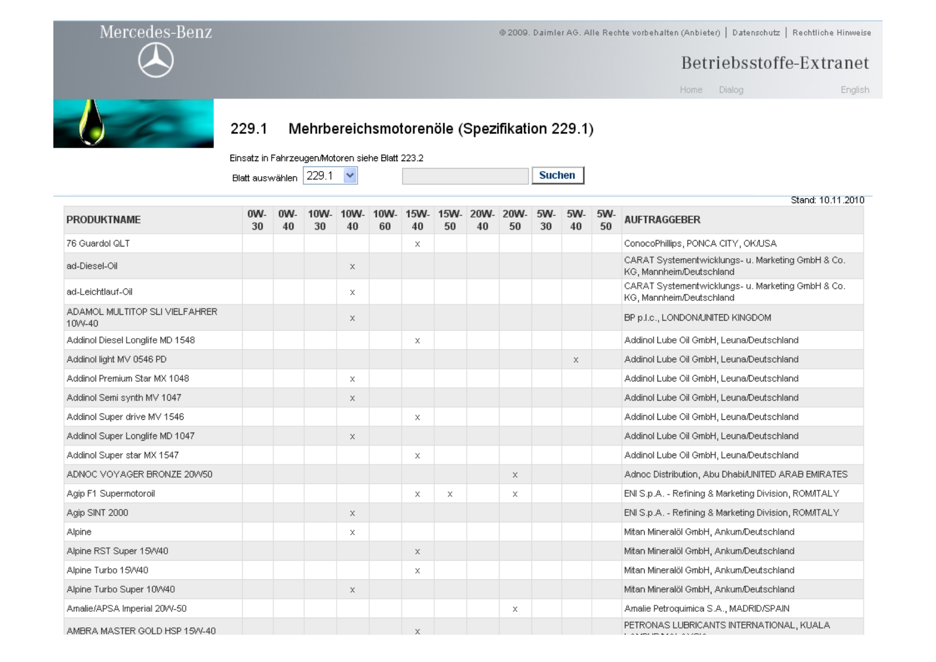Click the 0W-30 column header
The height and width of the screenshot is (662, 936).
[257, 220]
